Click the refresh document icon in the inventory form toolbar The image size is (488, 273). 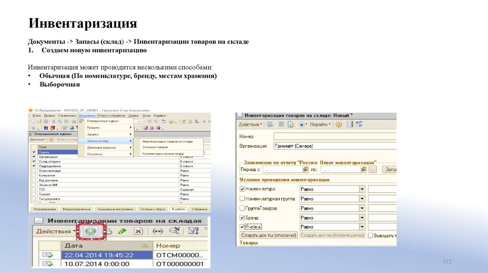pyautogui.click(x=290, y=124)
